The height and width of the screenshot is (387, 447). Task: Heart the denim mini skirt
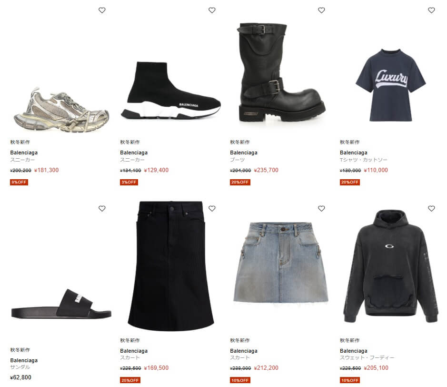321,209
